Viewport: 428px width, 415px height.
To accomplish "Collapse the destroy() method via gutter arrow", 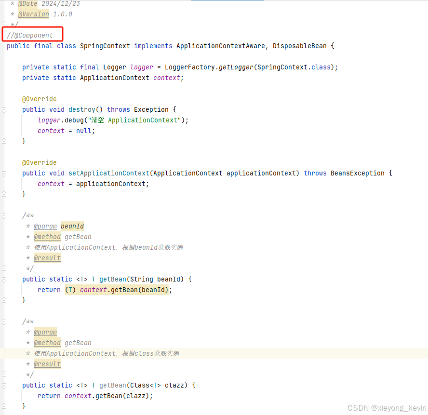I will pyautogui.click(x=4, y=109).
